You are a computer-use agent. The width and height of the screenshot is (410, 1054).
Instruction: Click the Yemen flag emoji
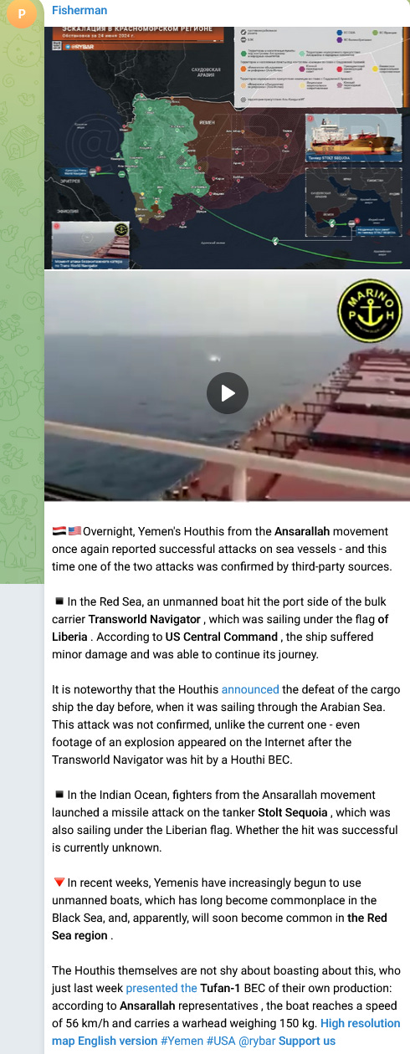59,531
